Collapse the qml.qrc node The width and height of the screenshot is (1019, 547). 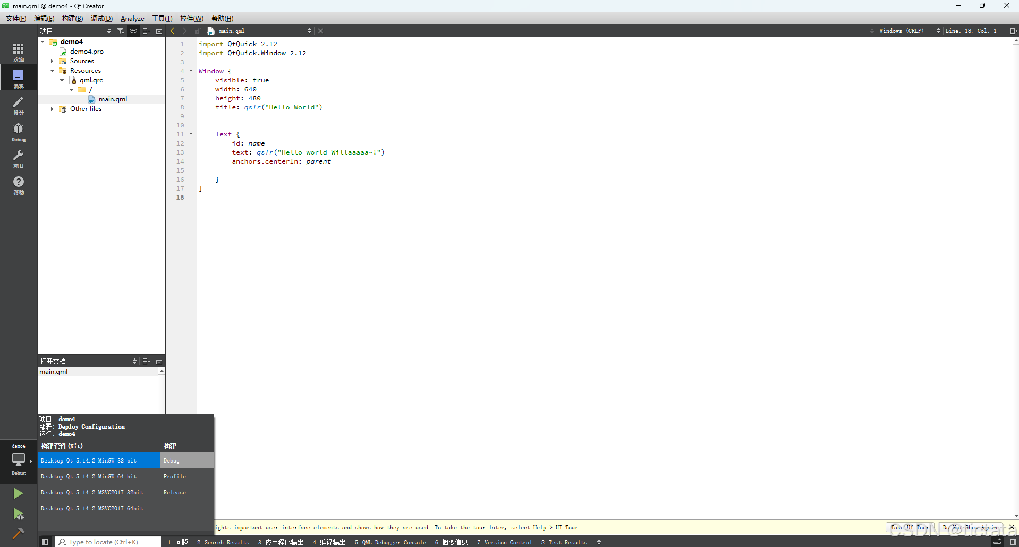tap(62, 80)
